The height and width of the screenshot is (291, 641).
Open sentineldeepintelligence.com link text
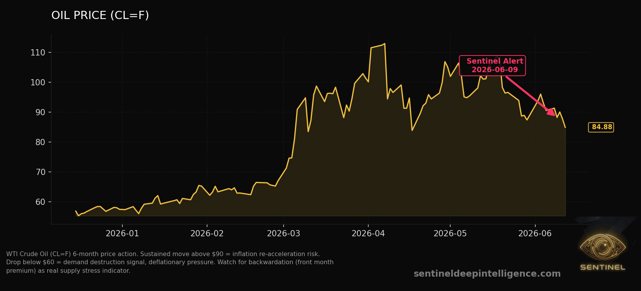(x=487, y=274)
